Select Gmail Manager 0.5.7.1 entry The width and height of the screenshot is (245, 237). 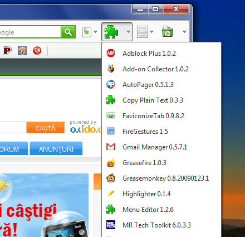coord(161,147)
